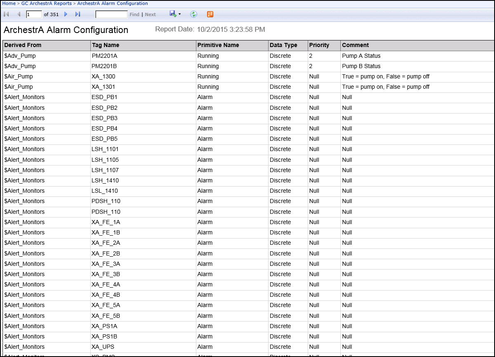
Task: Click the Priority column header
Action: (x=319, y=45)
